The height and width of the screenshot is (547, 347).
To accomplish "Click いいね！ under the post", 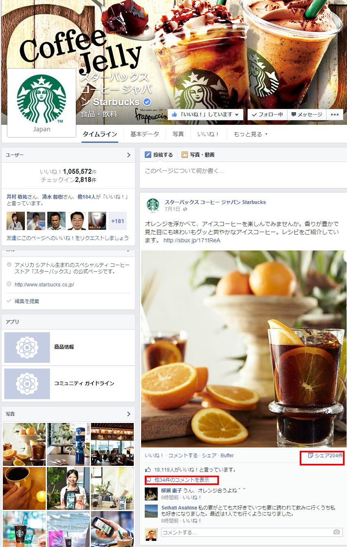I will pos(155,456).
